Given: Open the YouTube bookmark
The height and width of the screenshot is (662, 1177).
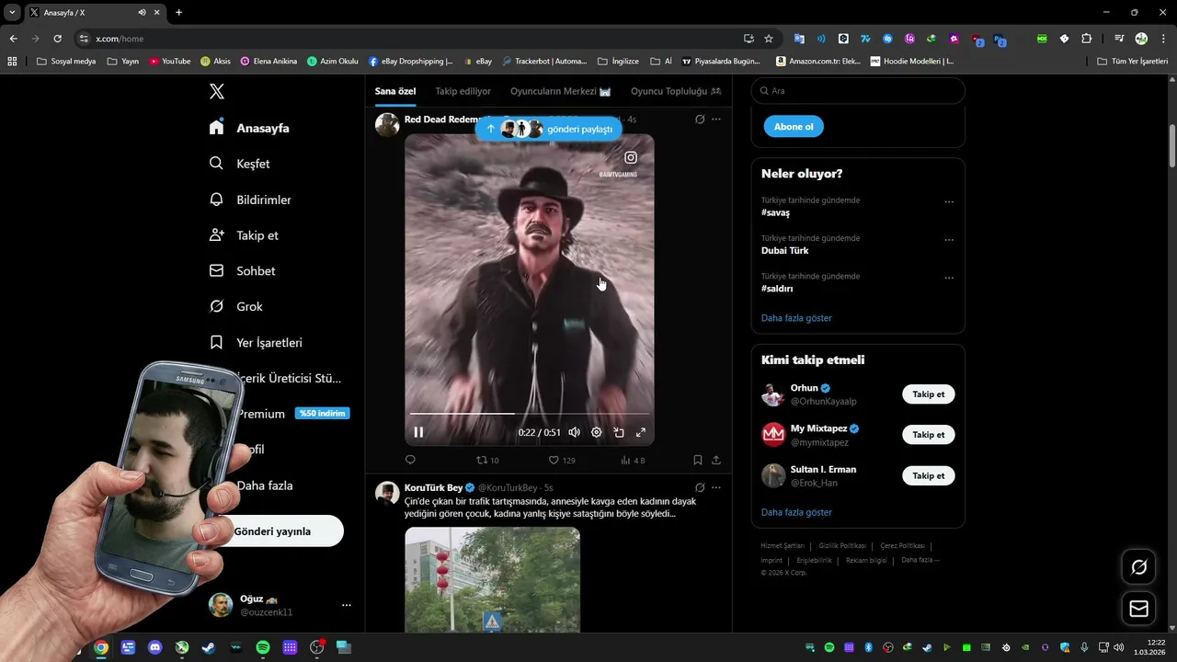Looking at the screenshot, I should point(170,62).
